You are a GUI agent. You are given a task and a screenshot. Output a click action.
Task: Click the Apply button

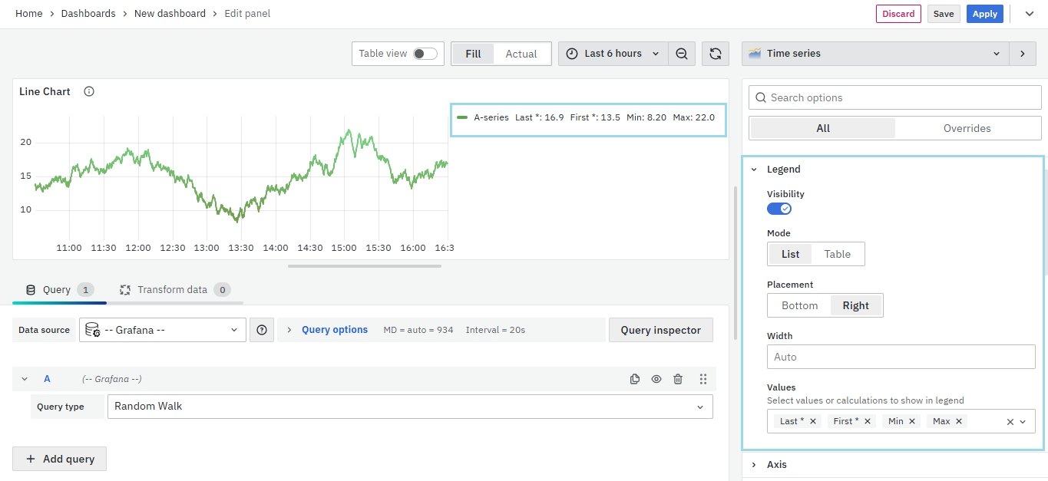[x=984, y=14]
